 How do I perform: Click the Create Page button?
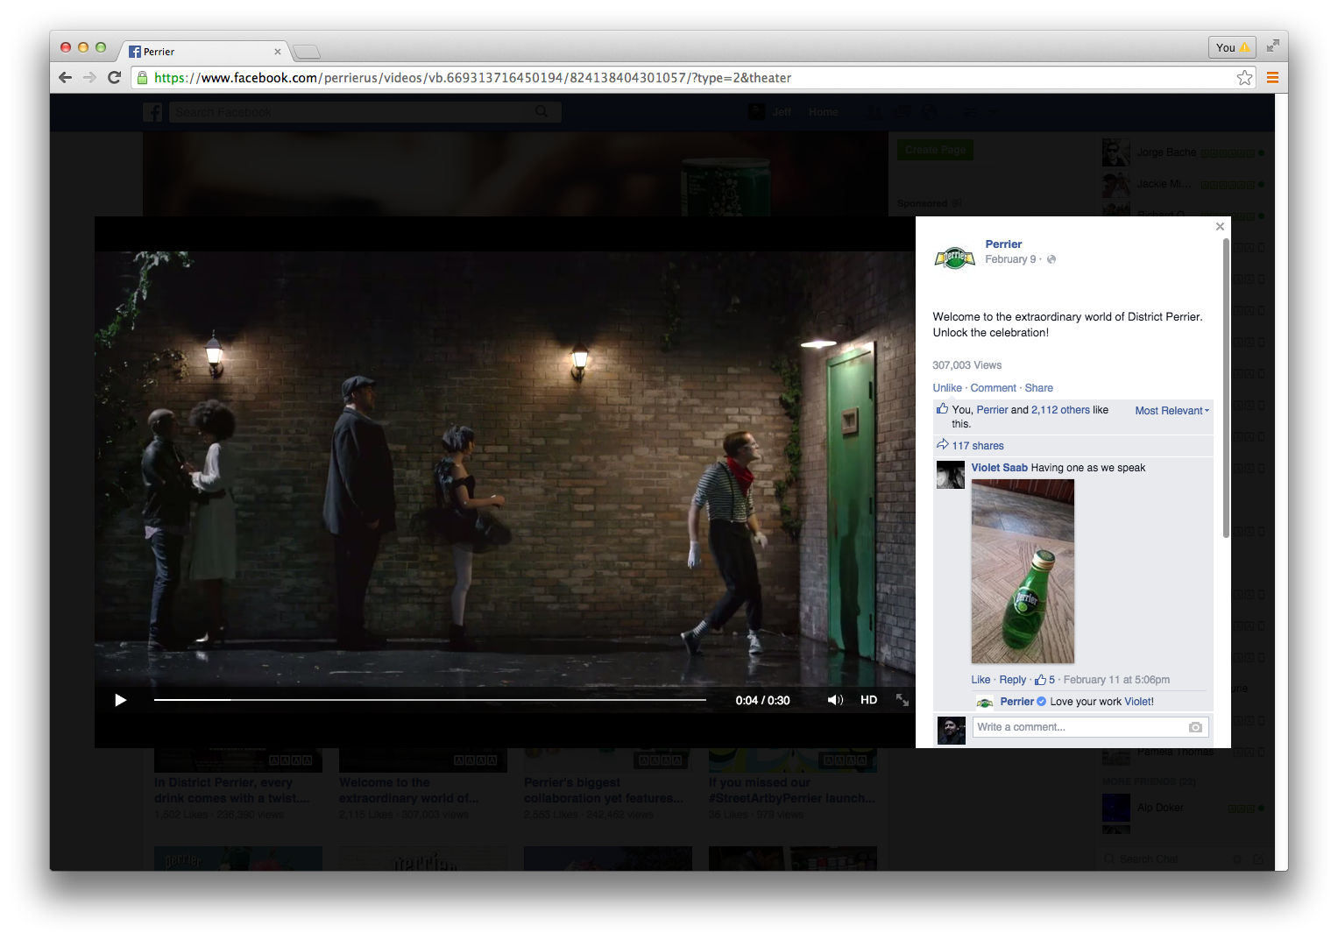[x=935, y=150]
